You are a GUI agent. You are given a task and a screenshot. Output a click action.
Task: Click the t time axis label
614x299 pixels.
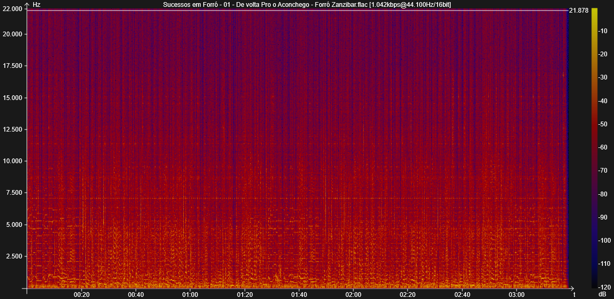[574, 294]
